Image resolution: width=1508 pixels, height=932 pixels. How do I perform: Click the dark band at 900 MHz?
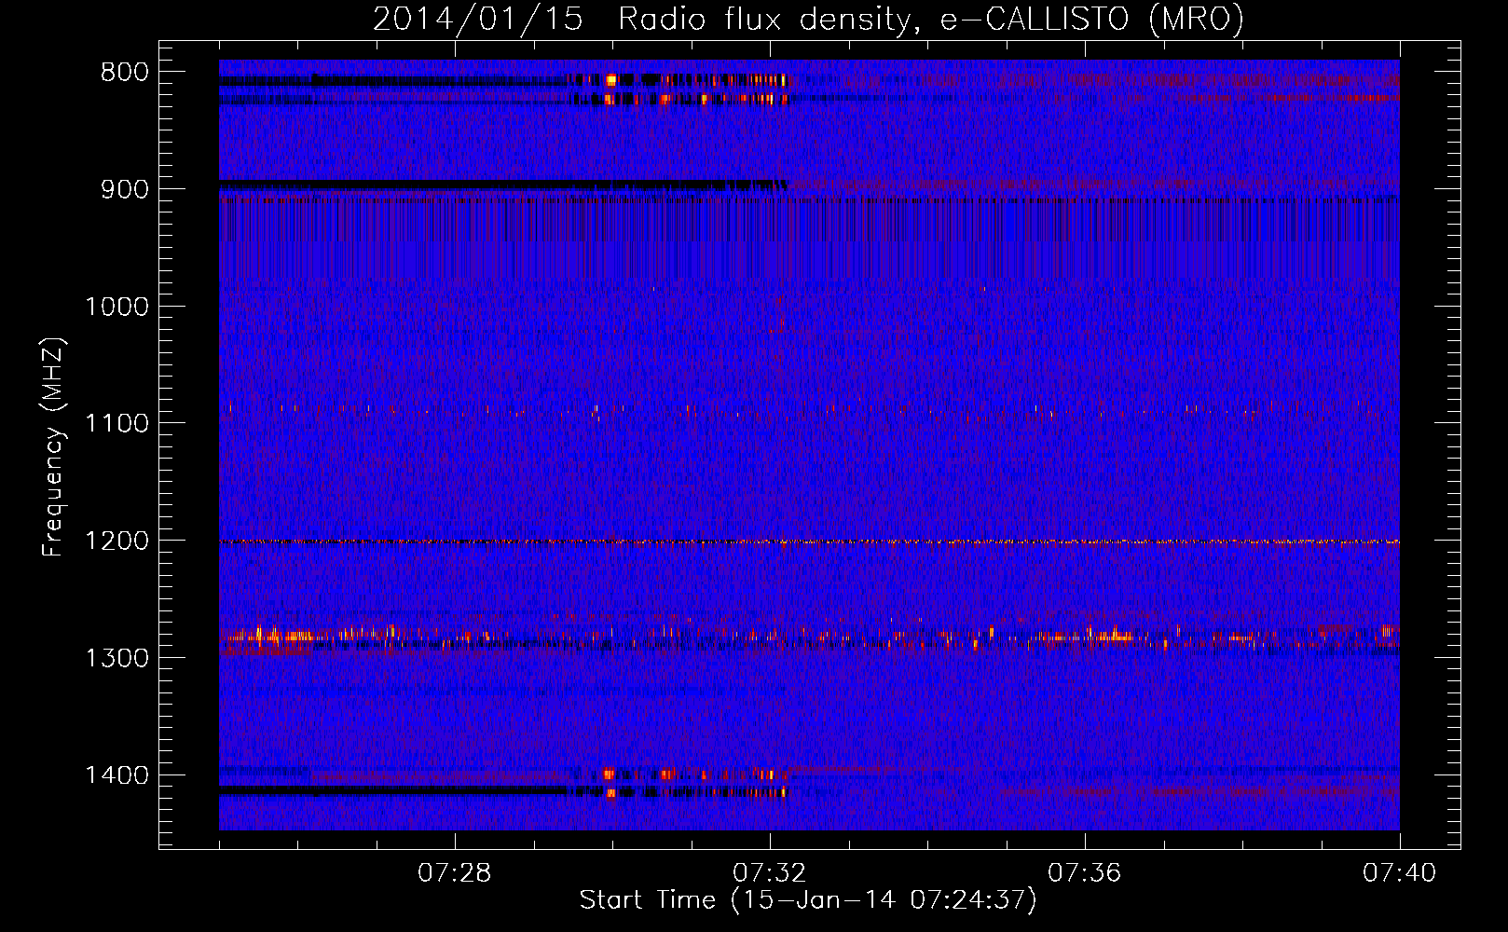(503, 185)
